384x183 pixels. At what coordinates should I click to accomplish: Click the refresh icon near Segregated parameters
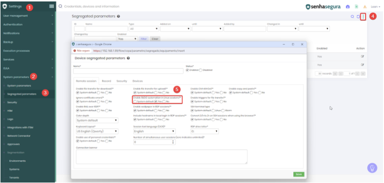pyautogui.click(x=358, y=16)
